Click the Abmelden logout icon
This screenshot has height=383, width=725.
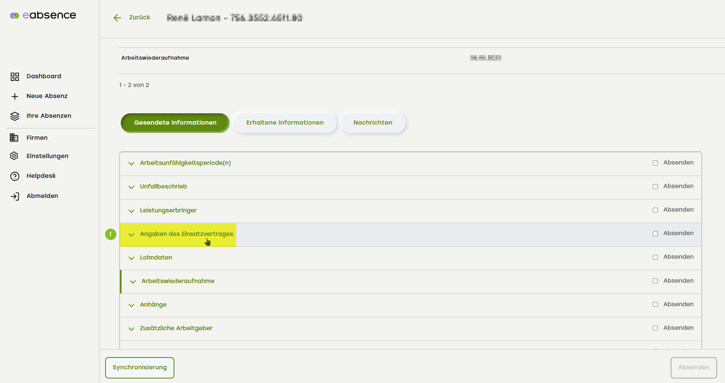15,196
